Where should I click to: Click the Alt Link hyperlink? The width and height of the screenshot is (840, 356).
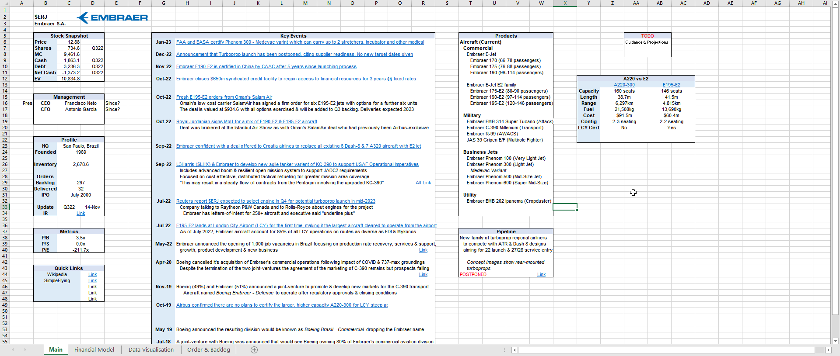[x=423, y=183]
